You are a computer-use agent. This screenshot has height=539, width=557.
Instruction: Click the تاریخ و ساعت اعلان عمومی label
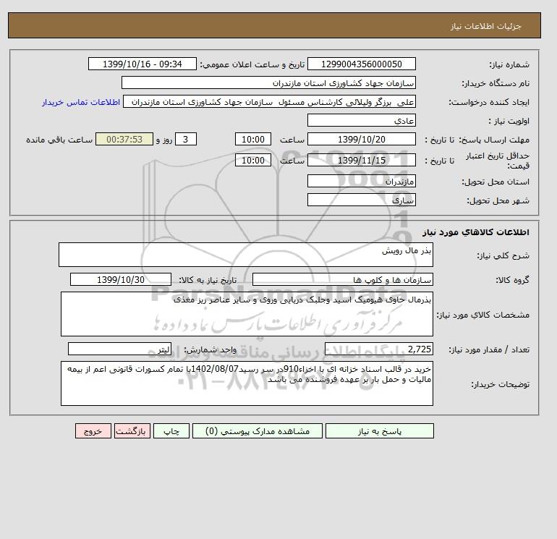(x=252, y=64)
